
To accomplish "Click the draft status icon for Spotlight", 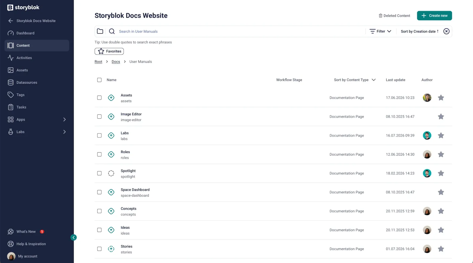I will click(111, 173).
